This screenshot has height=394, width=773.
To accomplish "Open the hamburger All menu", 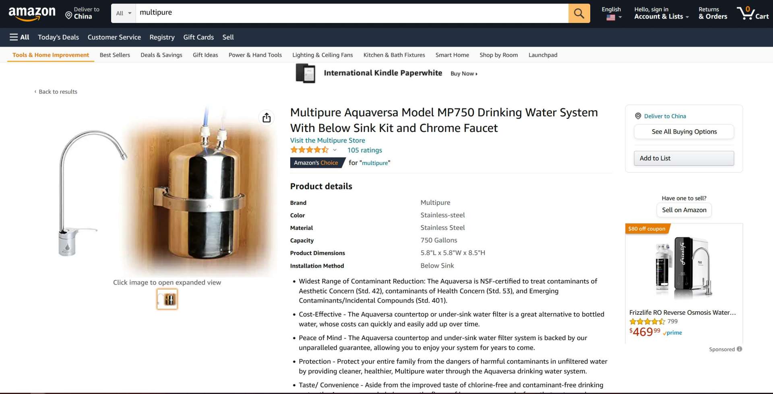I will pyautogui.click(x=19, y=37).
